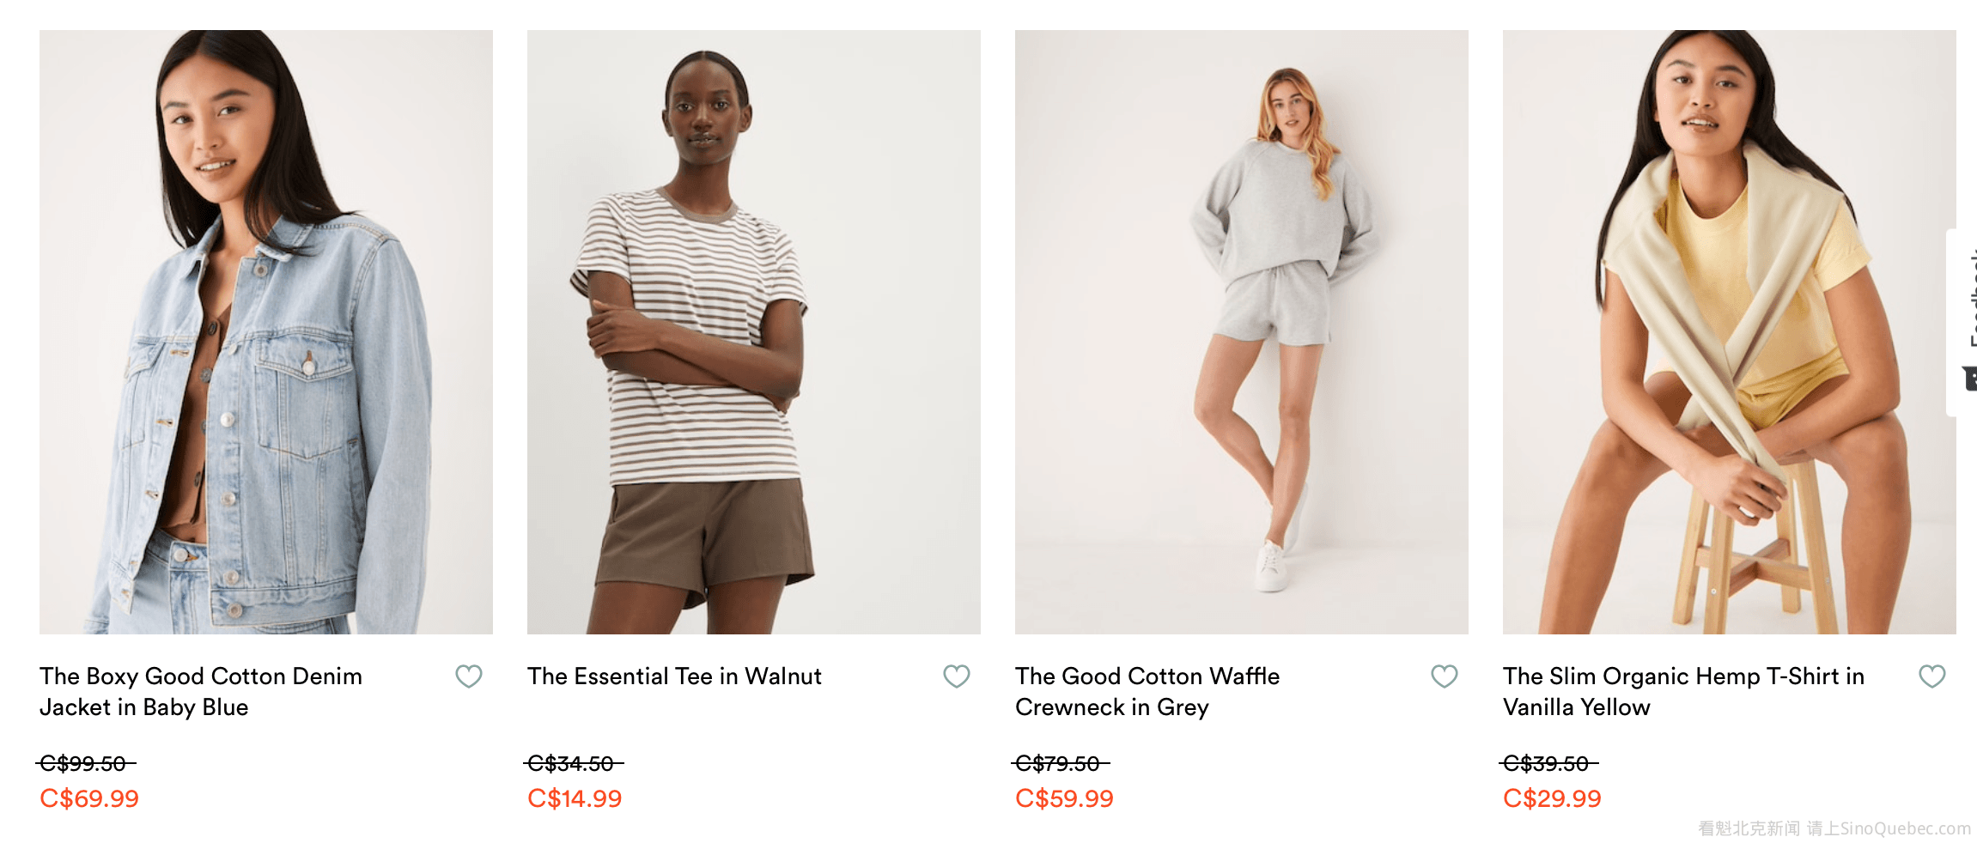The image size is (1977, 843).
Task: Open the Boxy Good Cotton Denim Jacket title link
Action: pyautogui.click(x=201, y=692)
